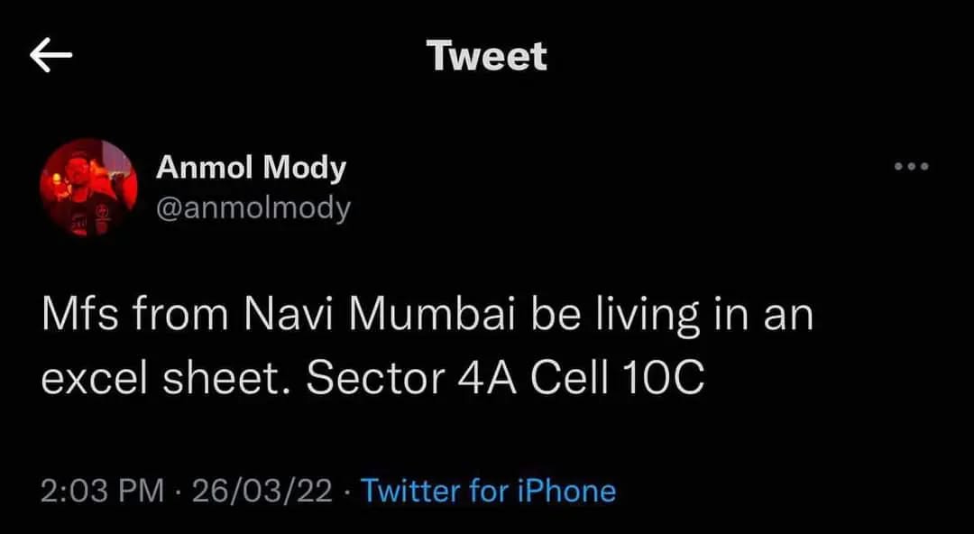Screen dimensions: 974x534
Task: Tap the display name Anmol Mody
Action: 251,168
